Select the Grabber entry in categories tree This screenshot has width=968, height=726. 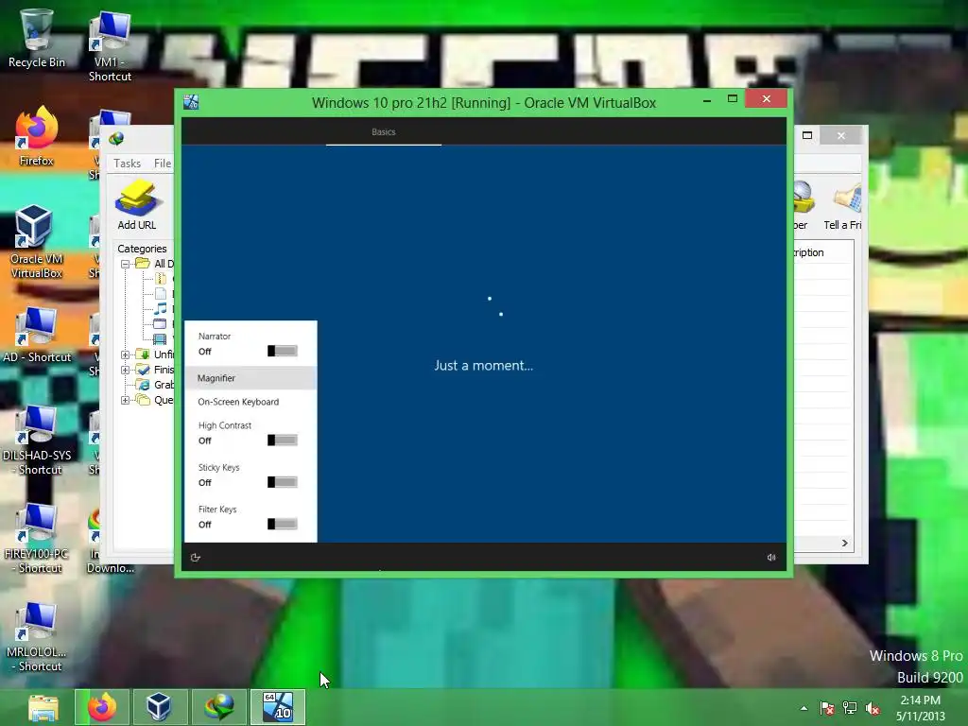coord(156,385)
